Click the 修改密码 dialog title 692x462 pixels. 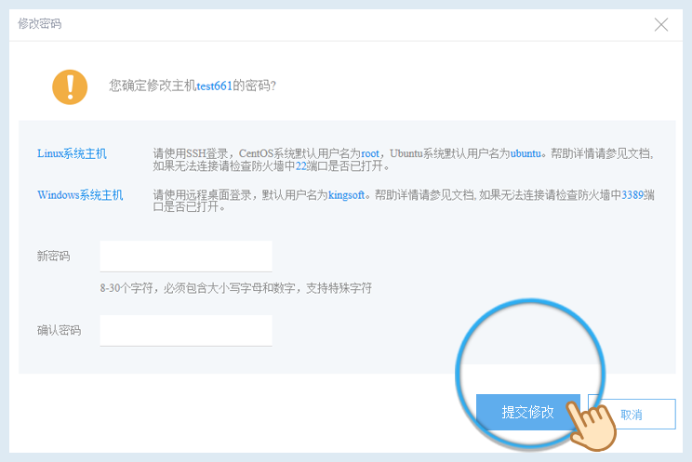(40, 24)
